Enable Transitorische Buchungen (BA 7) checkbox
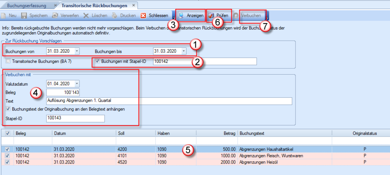The image size is (390, 175). (x=8, y=62)
